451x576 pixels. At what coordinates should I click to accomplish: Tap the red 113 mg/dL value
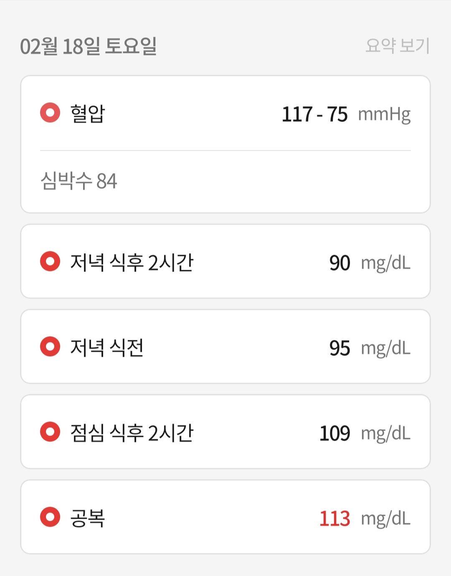(365, 518)
